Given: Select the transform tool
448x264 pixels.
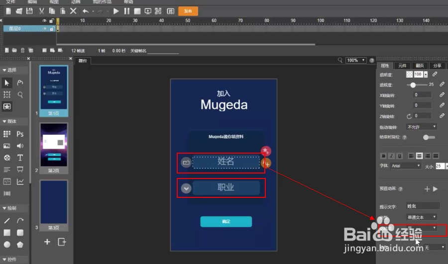Looking at the screenshot, I should pos(7,94).
